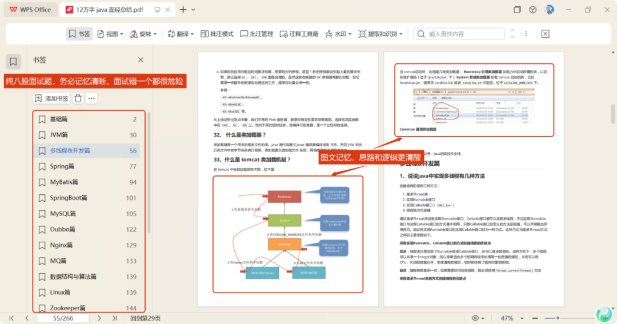Select the 多线程&并发篇 bookmark
The height and width of the screenshot is (324, 617).
(87, 150)
